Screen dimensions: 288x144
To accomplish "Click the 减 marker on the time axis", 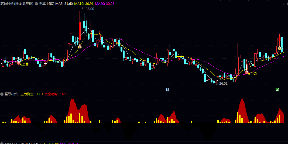I will pos(277,90).
